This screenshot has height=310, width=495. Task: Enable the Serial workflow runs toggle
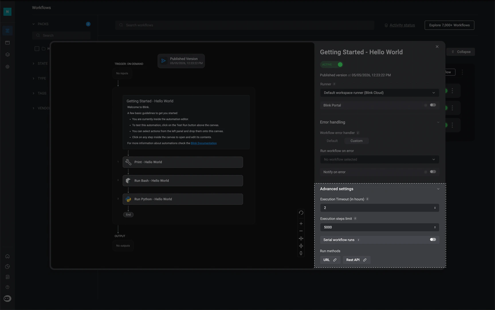tap(433, 240)
